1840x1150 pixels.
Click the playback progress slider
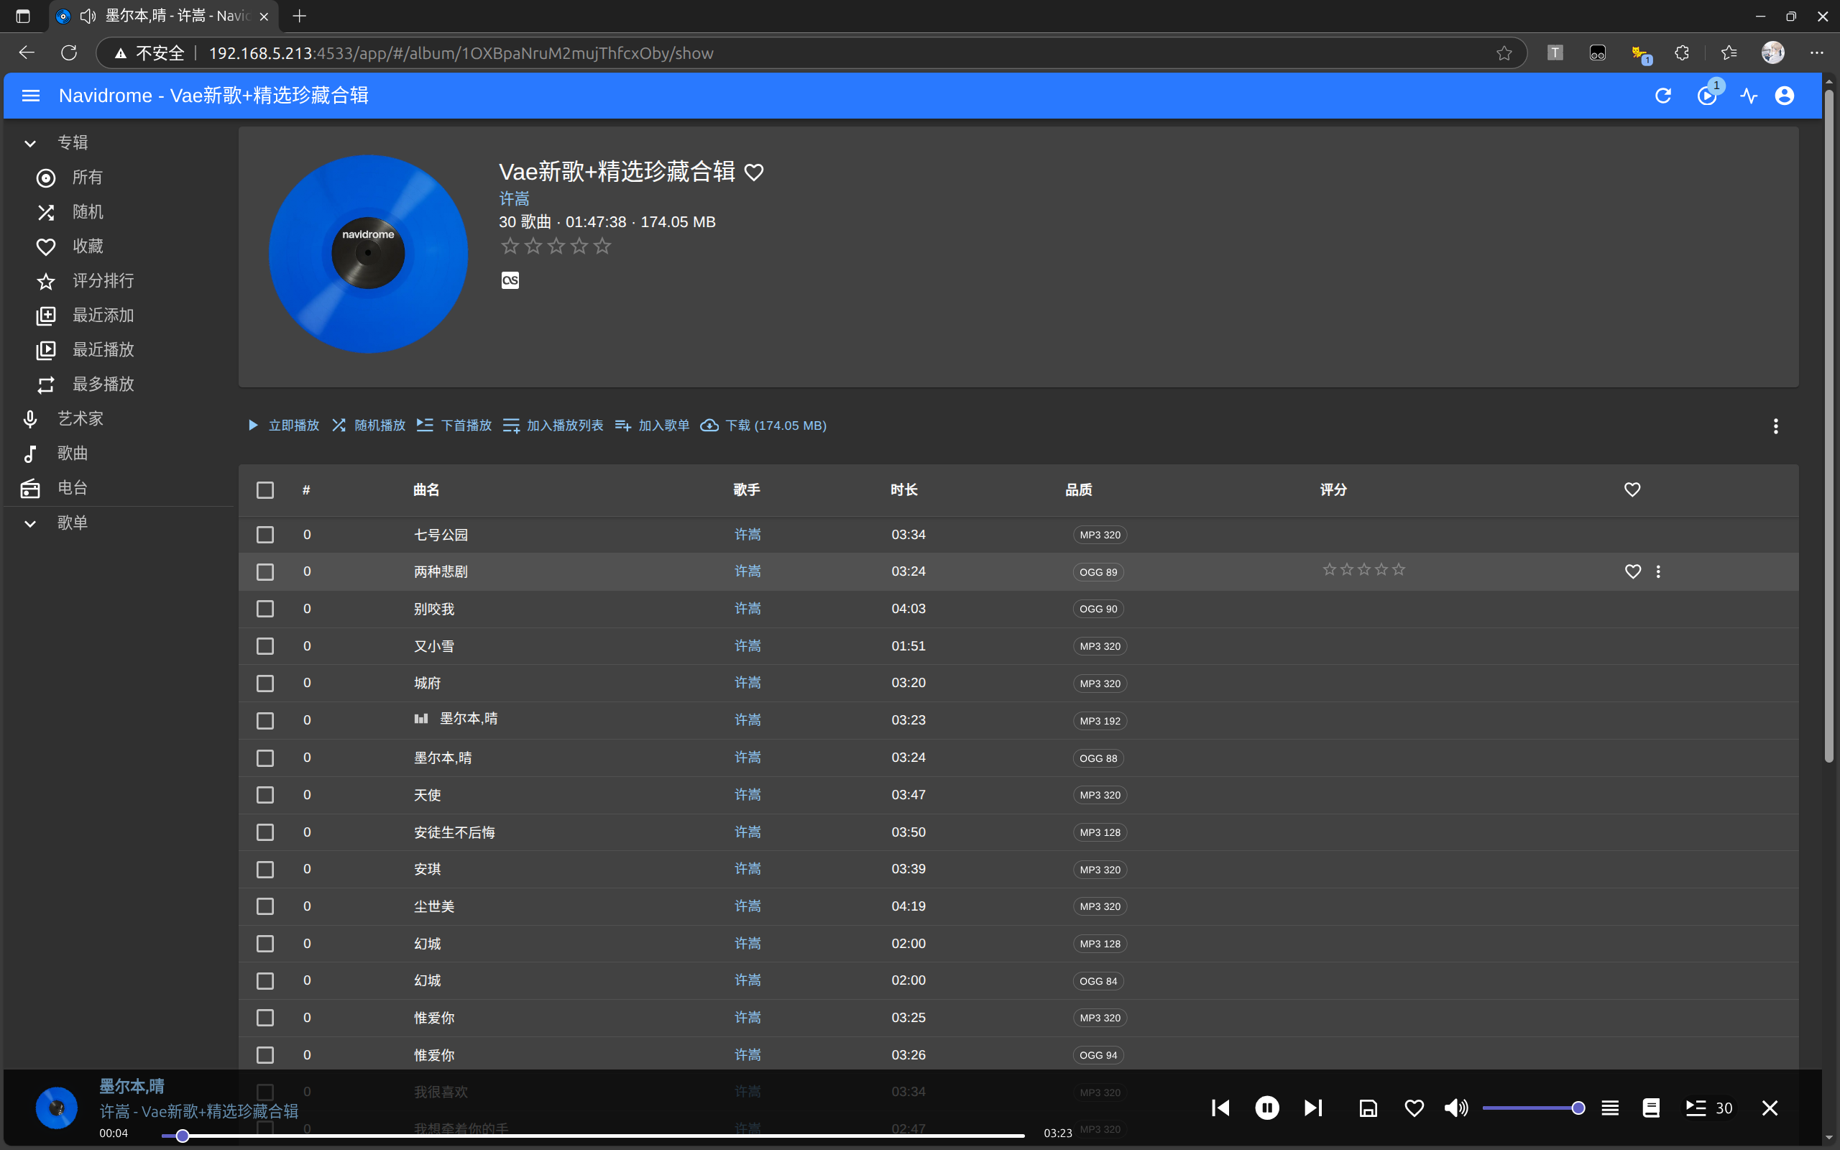593,1136
